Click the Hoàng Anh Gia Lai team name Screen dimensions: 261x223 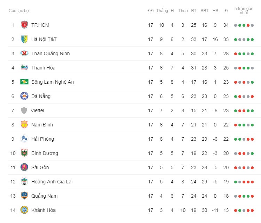click(x=52, y=182)
